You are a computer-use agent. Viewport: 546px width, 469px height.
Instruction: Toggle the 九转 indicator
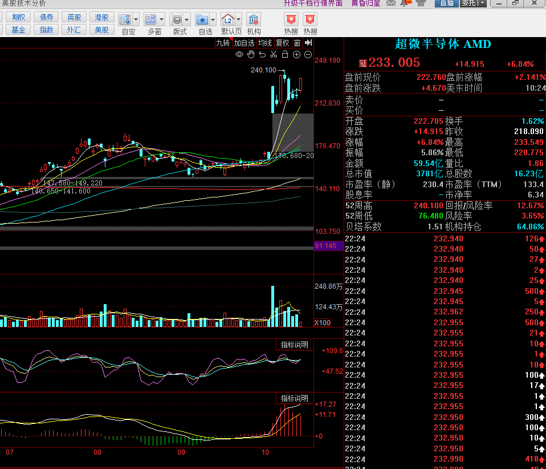pos(223,43)
